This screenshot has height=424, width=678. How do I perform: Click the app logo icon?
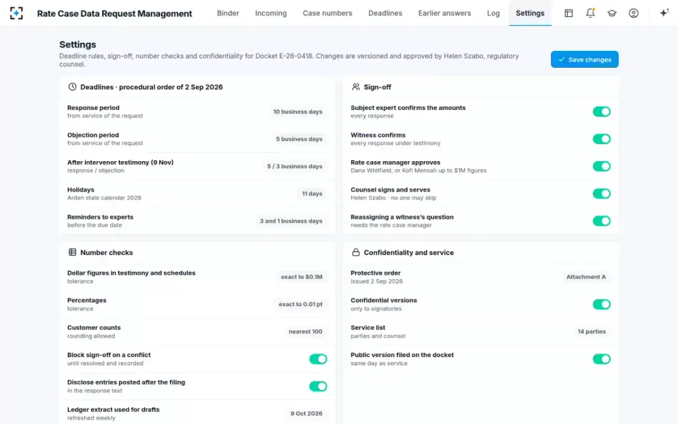click(x=16, y=13)
